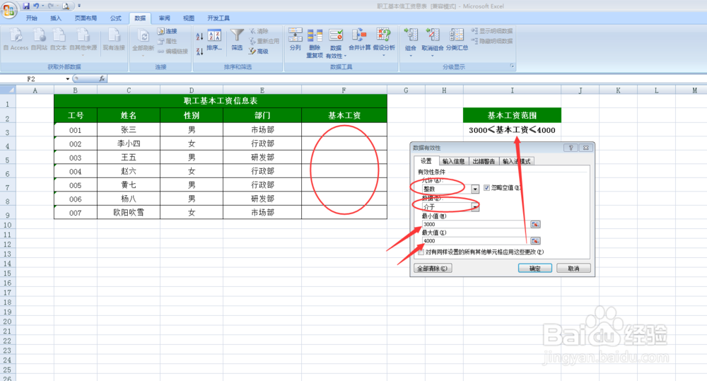Click the dialog help question mark button

pos(571,148)
